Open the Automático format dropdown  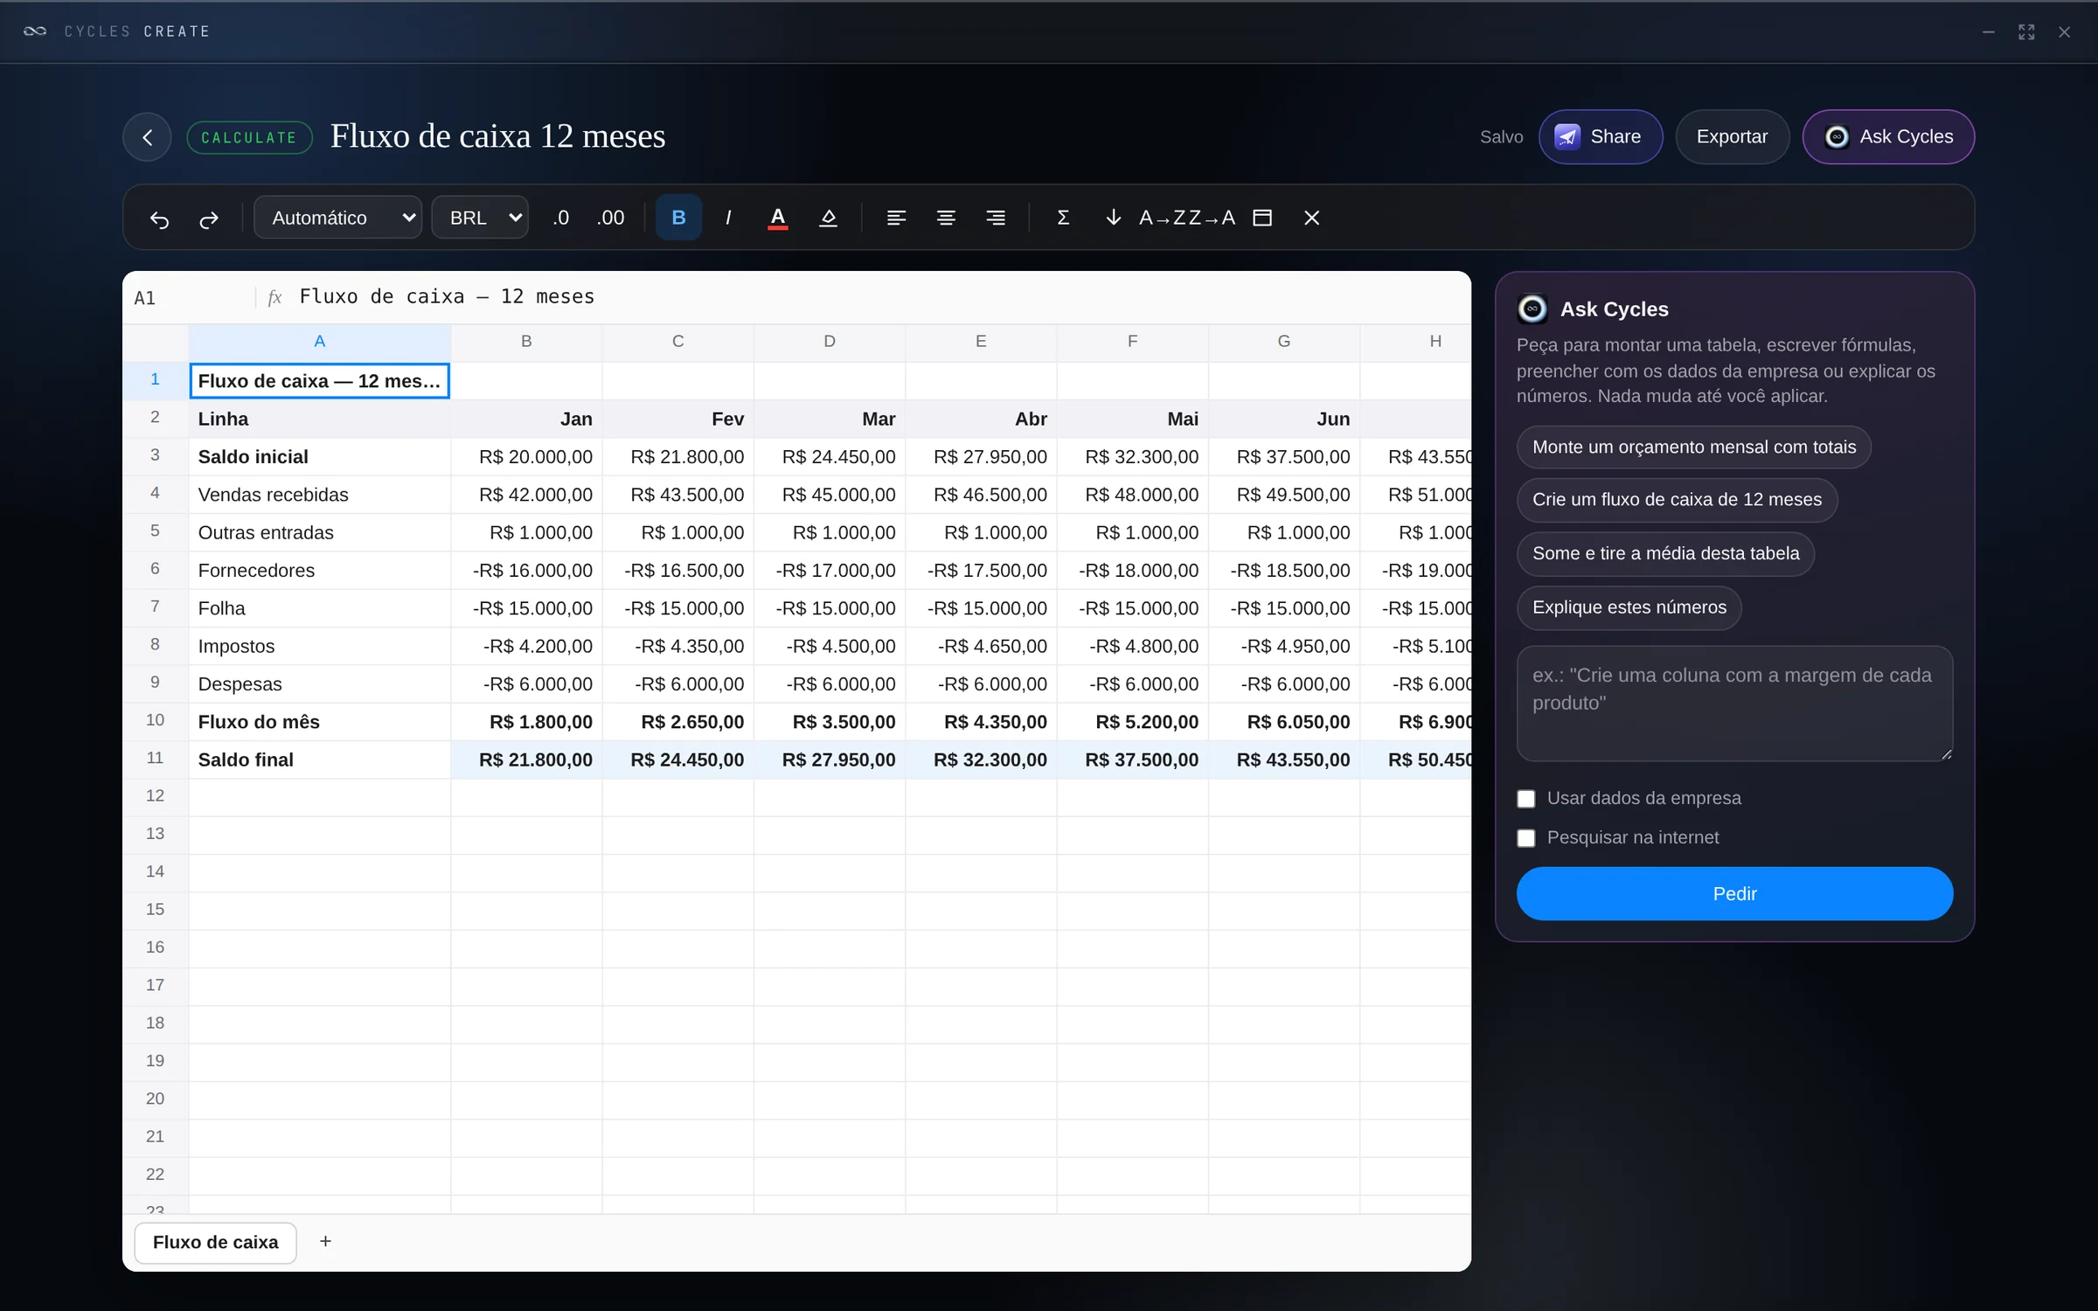338,218
